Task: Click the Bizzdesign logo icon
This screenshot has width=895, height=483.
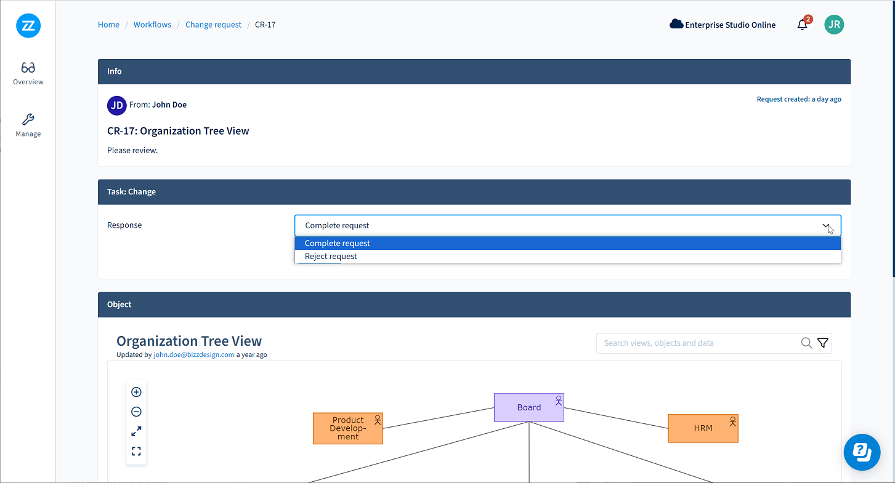Action: coord(28,26)
